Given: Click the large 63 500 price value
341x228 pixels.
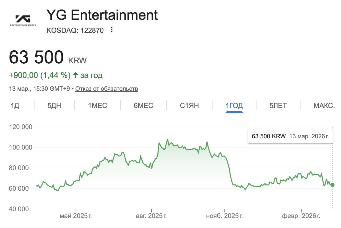Looking at the screenshot, I should [36, 57].
